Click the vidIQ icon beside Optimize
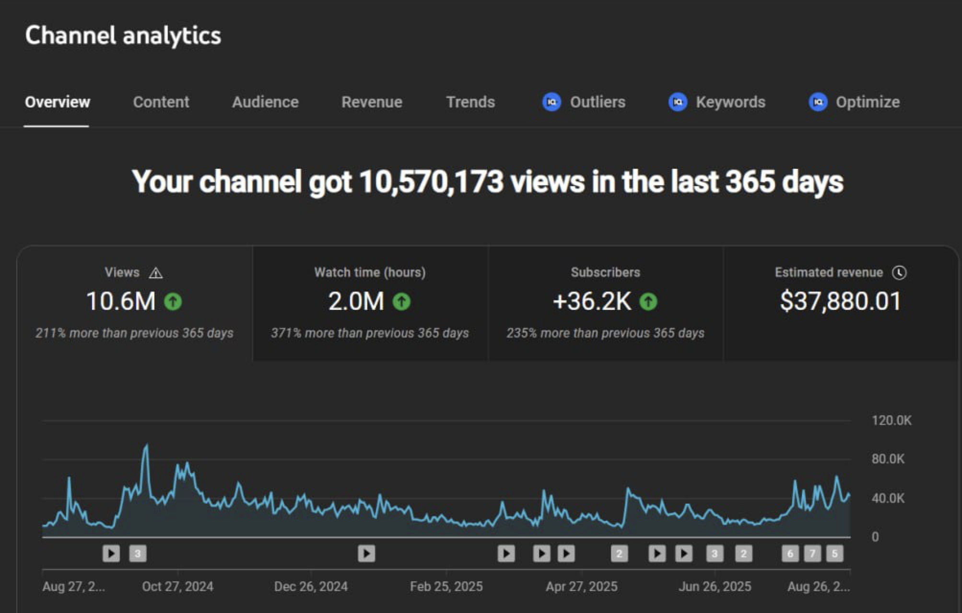Image resolution: width=962 pixels, height=613 pixels. pos(818,102)
